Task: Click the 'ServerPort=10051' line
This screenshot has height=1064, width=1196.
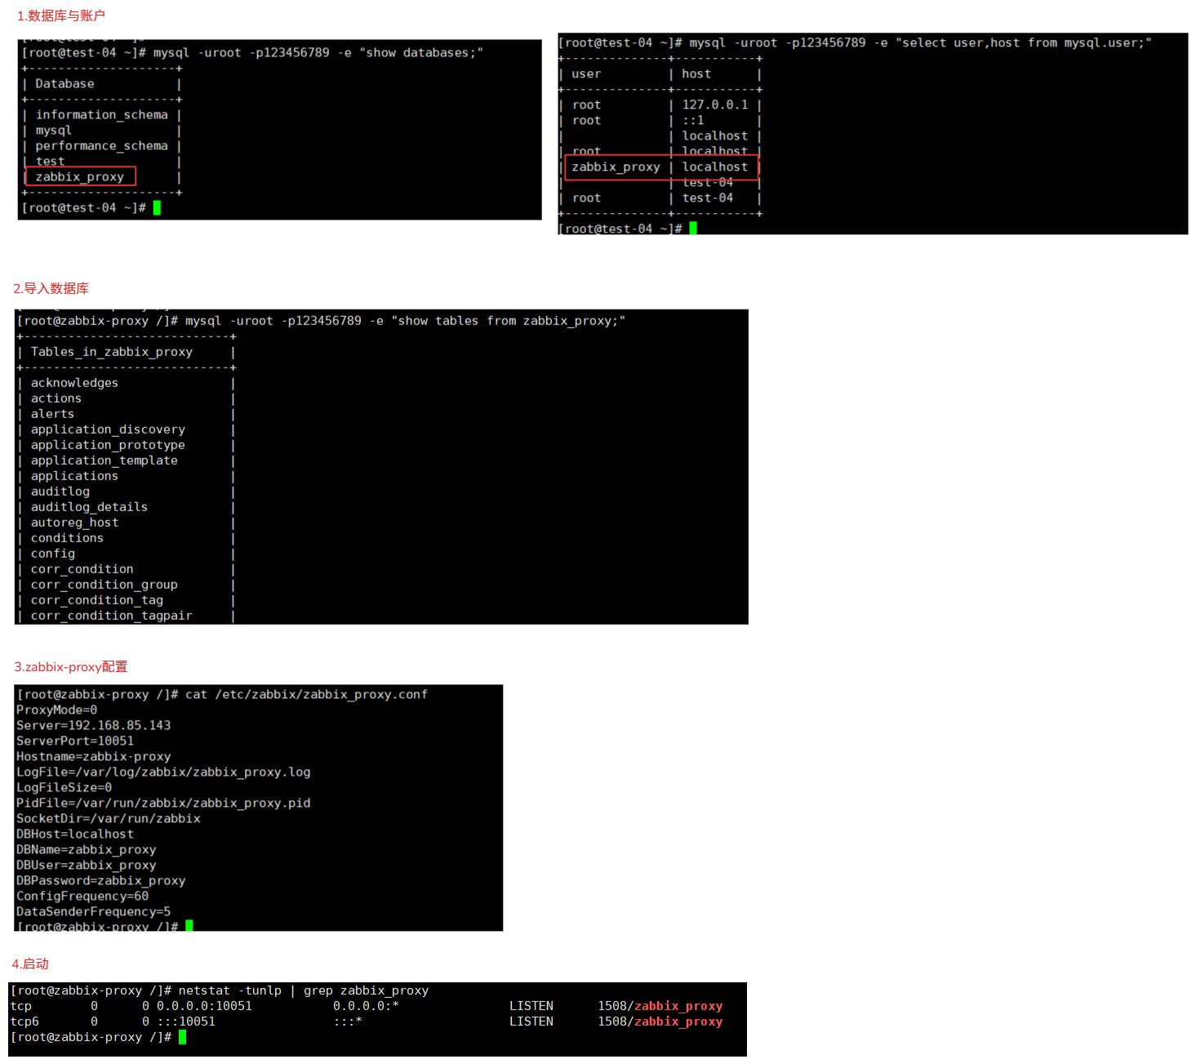Action: [75, 741]
